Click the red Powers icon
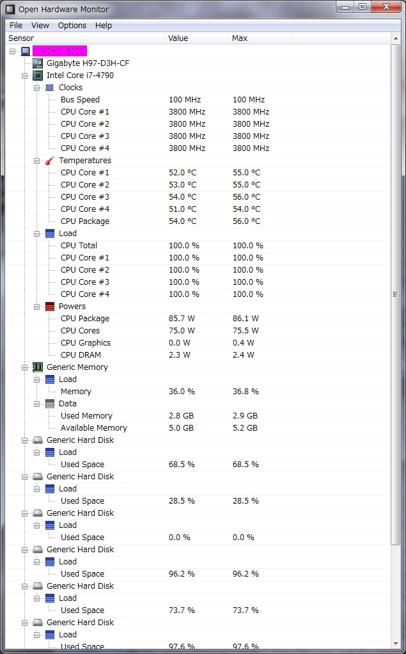This screenshot has height=654, width=406. (x=50, y=307)
